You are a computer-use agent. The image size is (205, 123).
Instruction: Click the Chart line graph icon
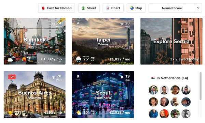point(108,8)
